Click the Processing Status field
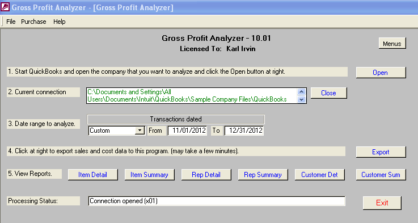The height and width of the screenshot is (223, 418). coord(217,201)
